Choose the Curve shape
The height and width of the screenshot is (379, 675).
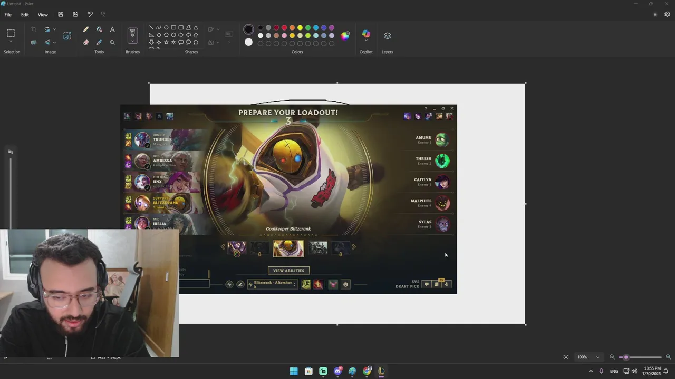point(159,27)
